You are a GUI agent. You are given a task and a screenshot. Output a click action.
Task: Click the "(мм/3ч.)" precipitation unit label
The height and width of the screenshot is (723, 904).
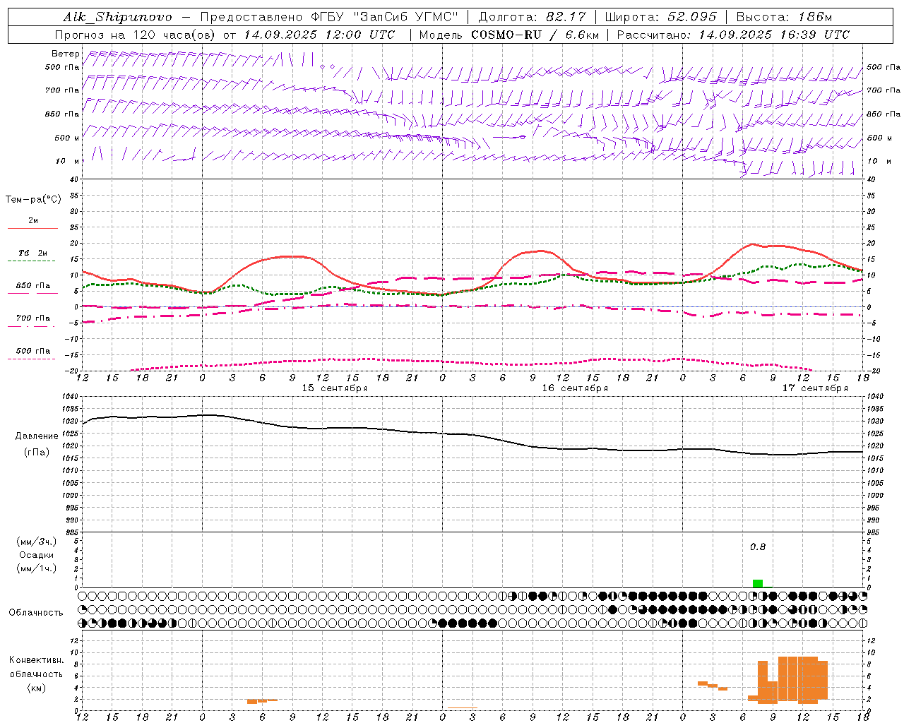(37, 542)
